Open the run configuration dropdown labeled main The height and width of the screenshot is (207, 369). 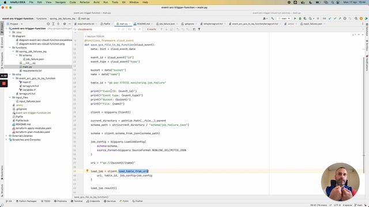(284, 18)
